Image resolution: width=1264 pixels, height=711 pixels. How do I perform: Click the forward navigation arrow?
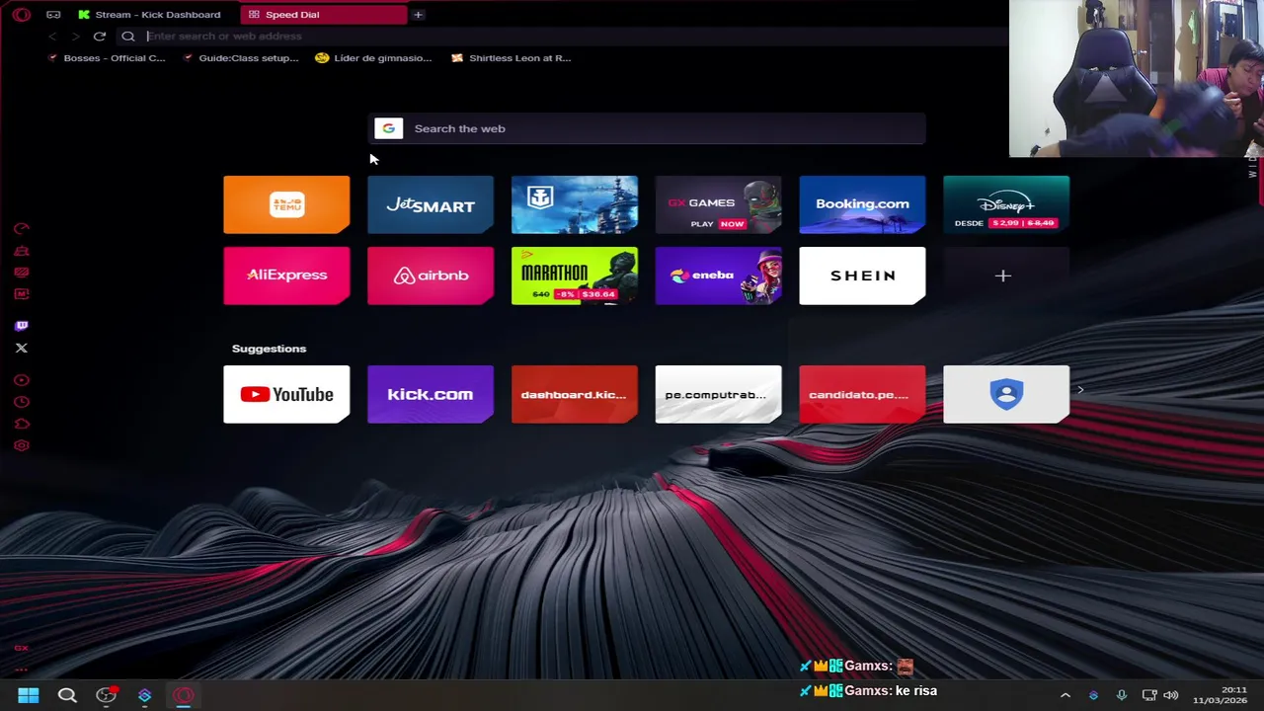(75, 37)
